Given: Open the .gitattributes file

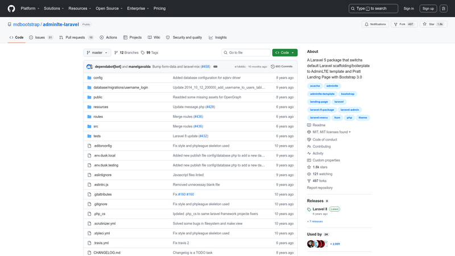Looking at the screenshot, I should 102,195.
